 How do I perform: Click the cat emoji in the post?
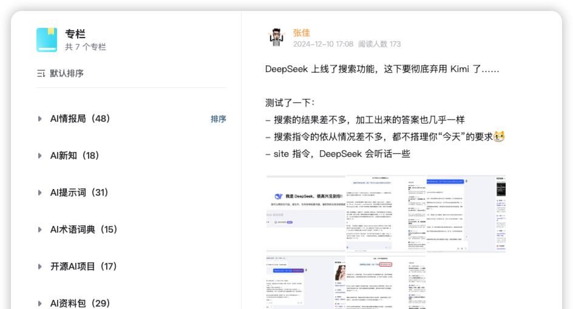coord(499,136)
